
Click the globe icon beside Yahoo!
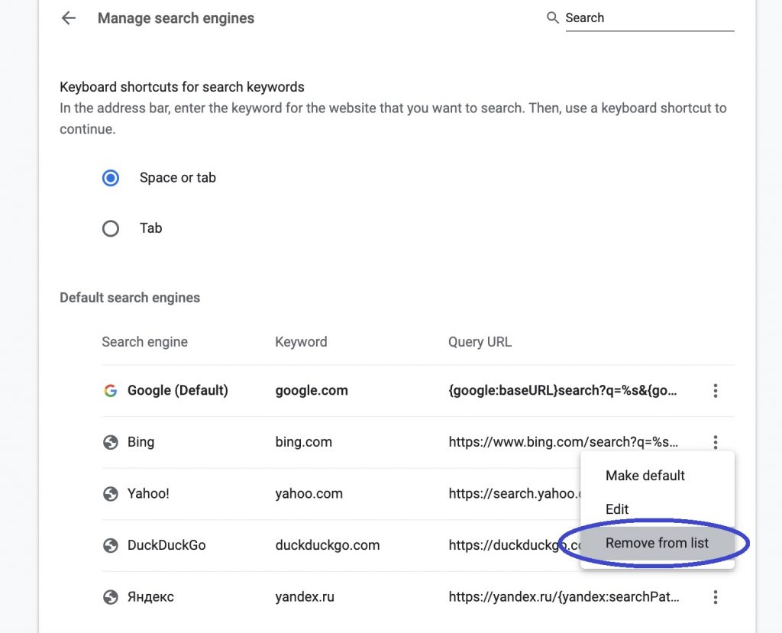coord(110,494)
